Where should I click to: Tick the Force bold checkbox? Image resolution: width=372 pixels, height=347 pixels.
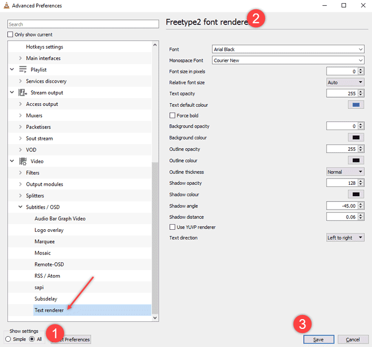click(172, 116)
